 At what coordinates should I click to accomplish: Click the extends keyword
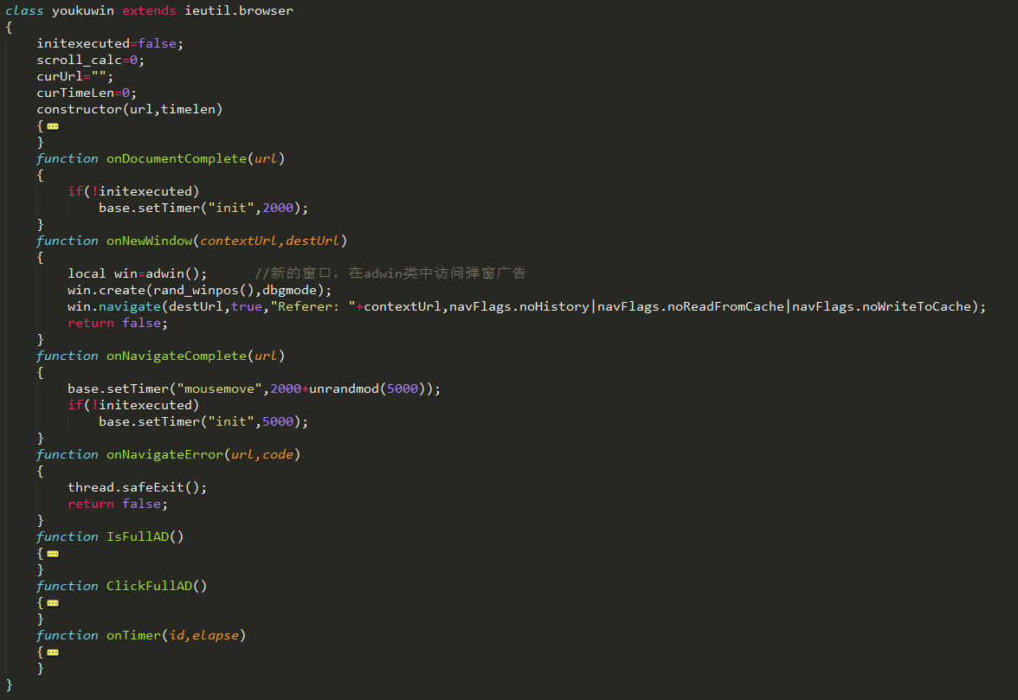[x=149, y=11]
